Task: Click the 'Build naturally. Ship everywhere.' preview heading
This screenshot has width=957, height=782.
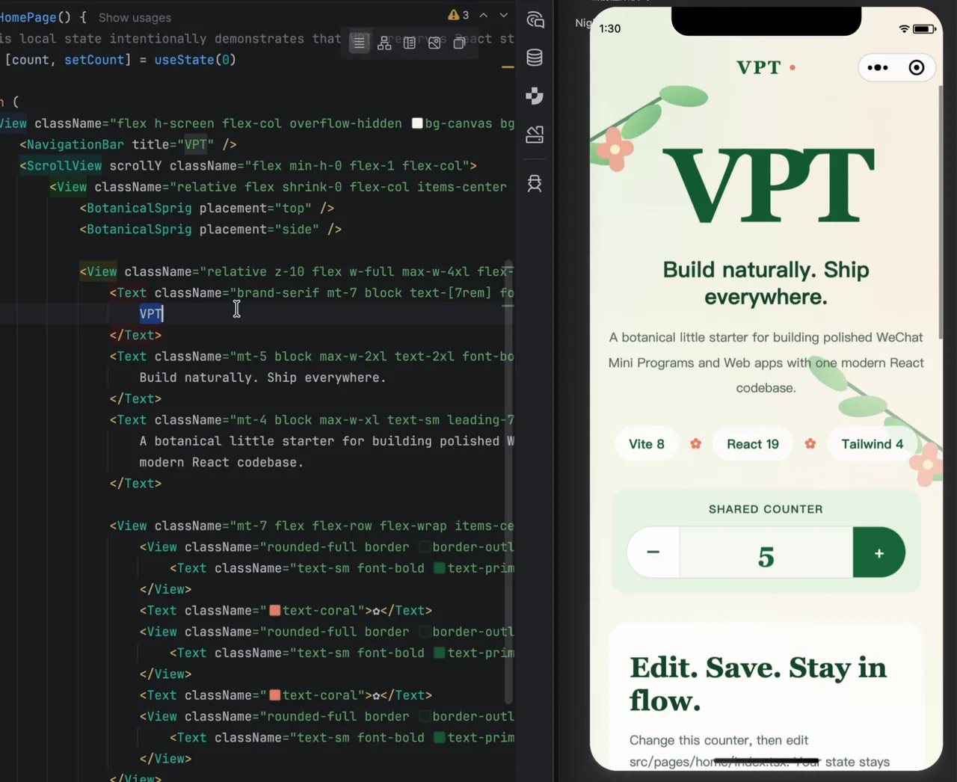Action: click(x=766, y=283)
